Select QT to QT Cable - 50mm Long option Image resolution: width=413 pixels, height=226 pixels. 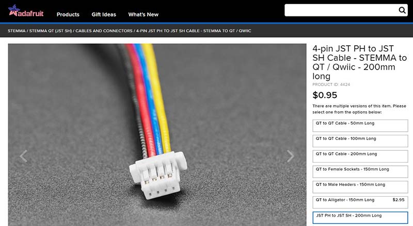(x=360, y=126)
